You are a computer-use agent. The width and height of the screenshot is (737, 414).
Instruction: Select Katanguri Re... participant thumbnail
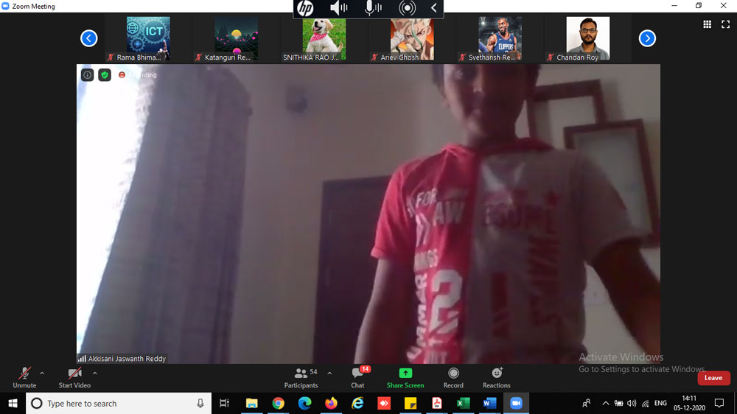pos(236,38)
